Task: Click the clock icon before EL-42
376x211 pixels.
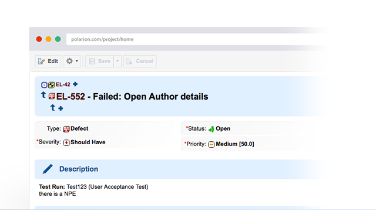Action: [44, 84]
